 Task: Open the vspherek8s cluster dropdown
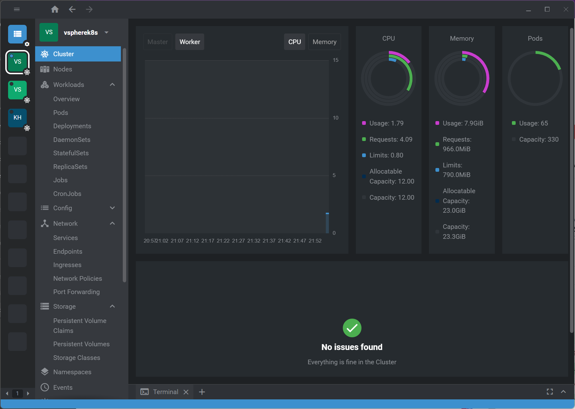(107, 32)
